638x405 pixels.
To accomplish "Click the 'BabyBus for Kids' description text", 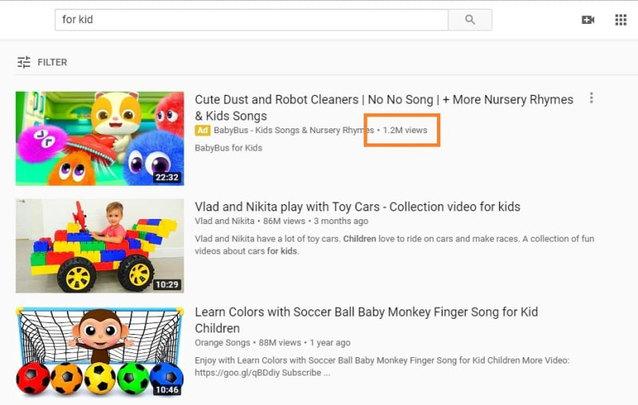I will 229,147.
